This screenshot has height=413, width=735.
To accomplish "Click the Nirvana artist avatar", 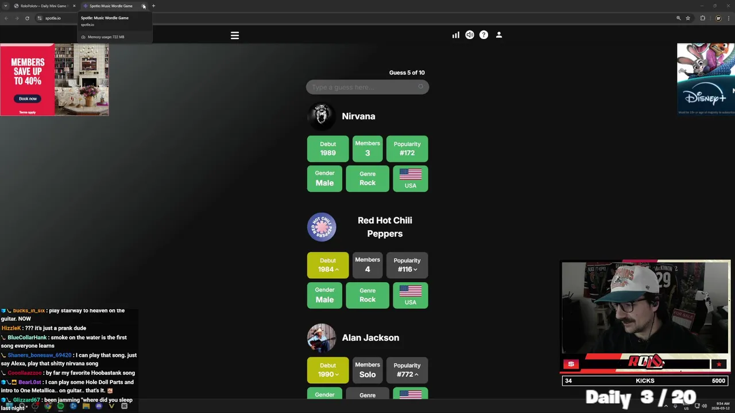I will [322, 116].
